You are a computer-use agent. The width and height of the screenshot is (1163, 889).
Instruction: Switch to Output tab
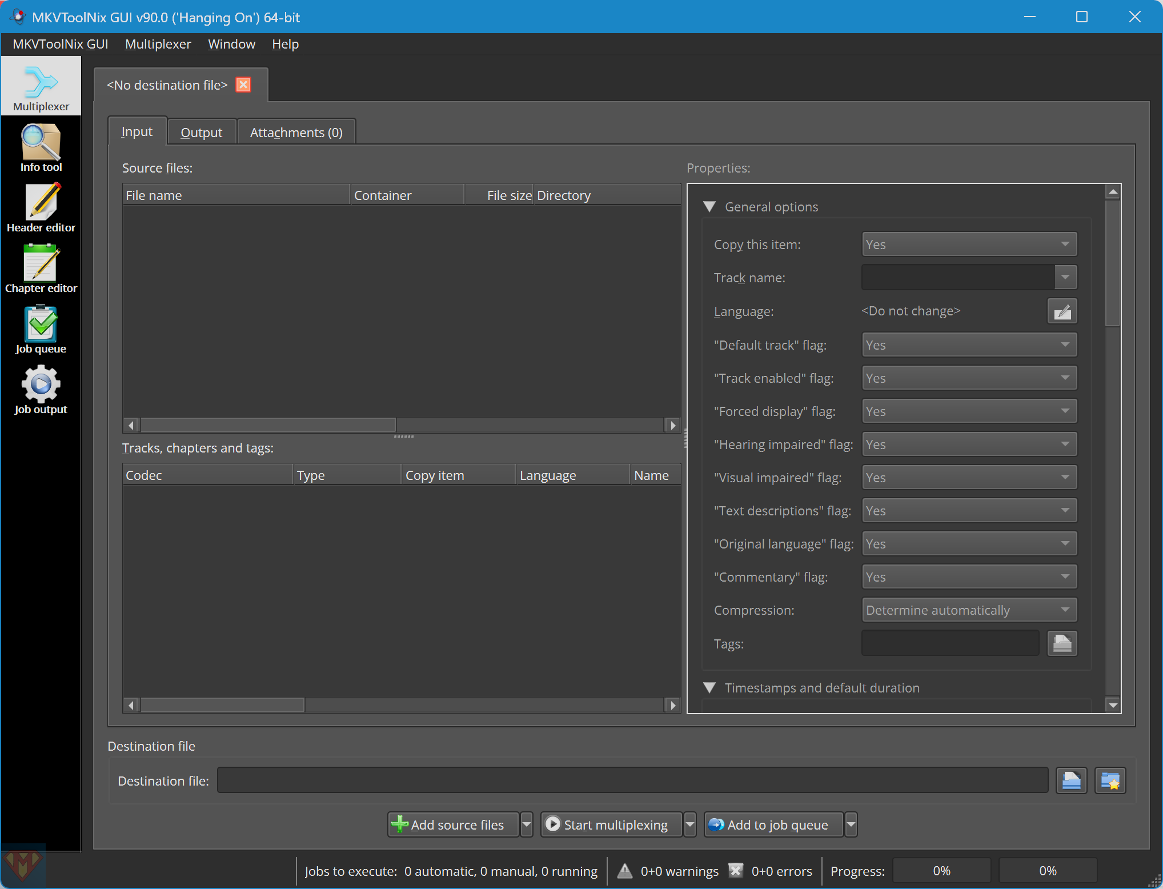[203, 131]
